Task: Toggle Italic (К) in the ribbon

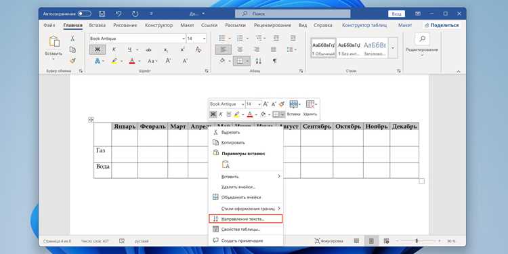Action: pos(114,49)
